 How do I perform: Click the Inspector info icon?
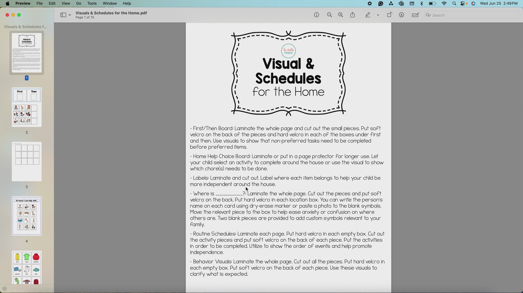[x=316, y=15]
